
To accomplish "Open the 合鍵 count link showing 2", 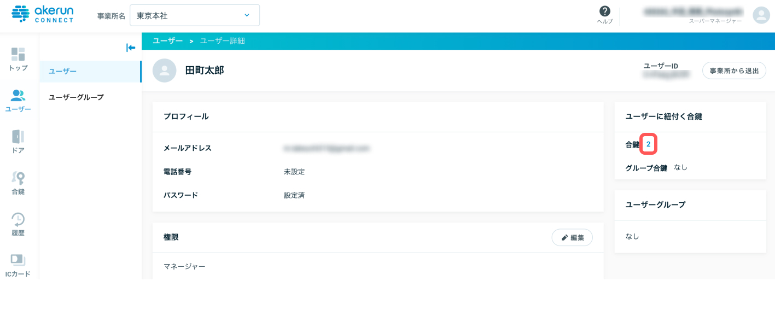I will pyautogui.click(x=648, y=144).
